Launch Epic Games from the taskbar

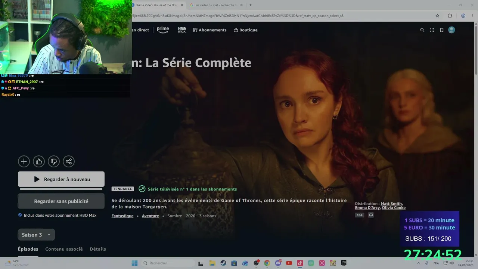[x=344, y=263]
